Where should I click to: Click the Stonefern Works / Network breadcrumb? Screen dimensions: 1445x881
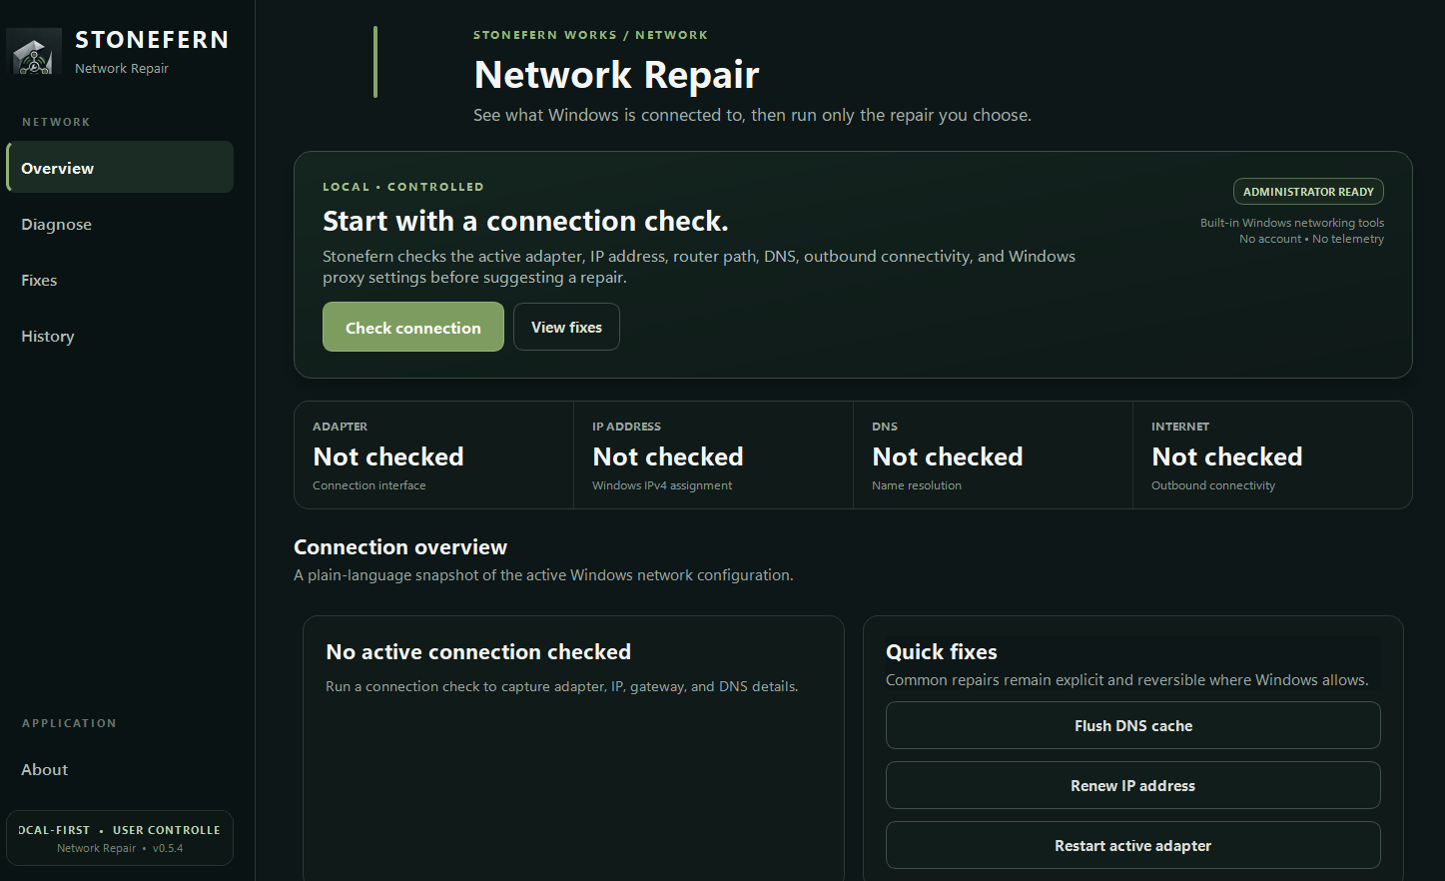[590, 35]
